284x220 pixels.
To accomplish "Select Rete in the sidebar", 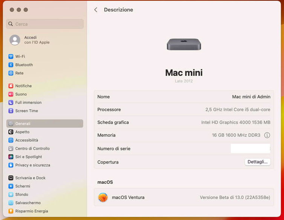I will [x=19, y=73].
